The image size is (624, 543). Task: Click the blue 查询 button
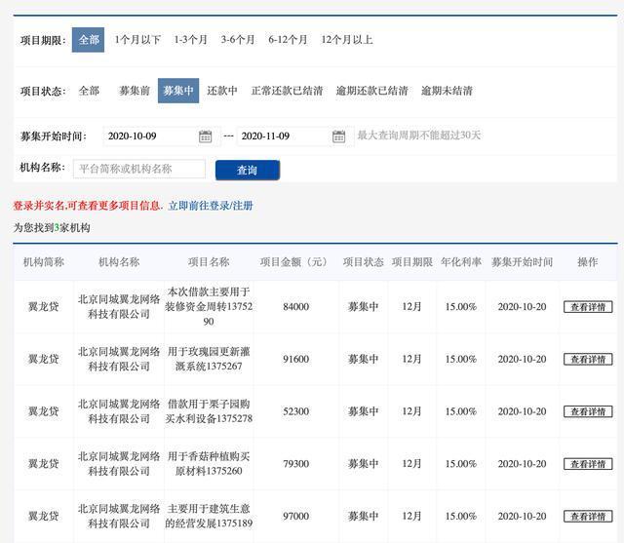(248, 171)
